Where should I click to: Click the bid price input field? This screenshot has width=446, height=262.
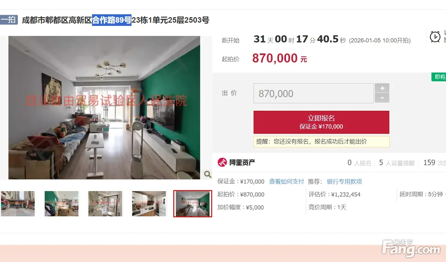tap(314, 93)
